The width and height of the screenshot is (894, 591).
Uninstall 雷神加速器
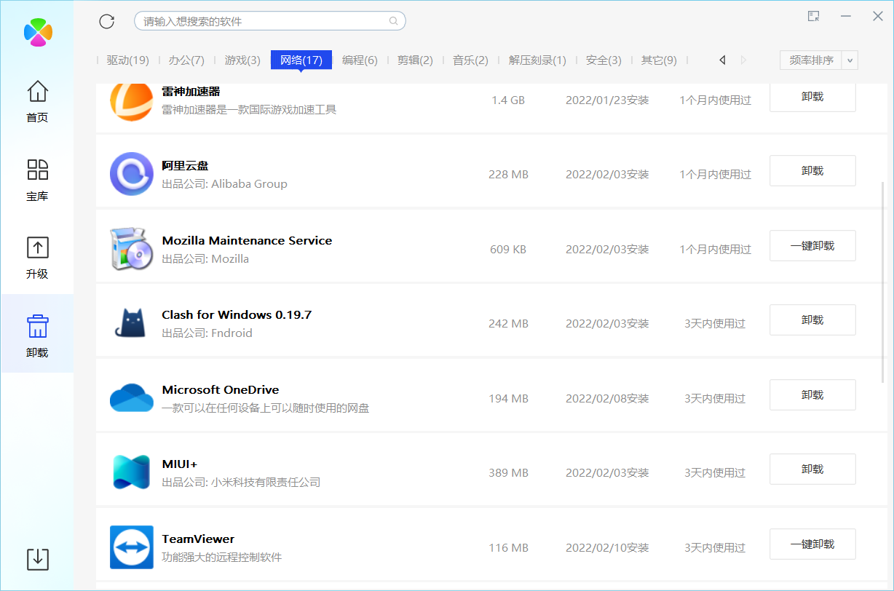(812, 96)
